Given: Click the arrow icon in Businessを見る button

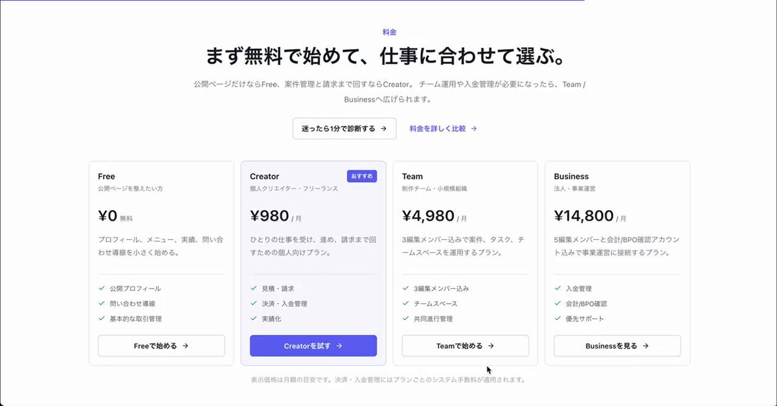Looking at the screenshot, I should coord(646,346).
